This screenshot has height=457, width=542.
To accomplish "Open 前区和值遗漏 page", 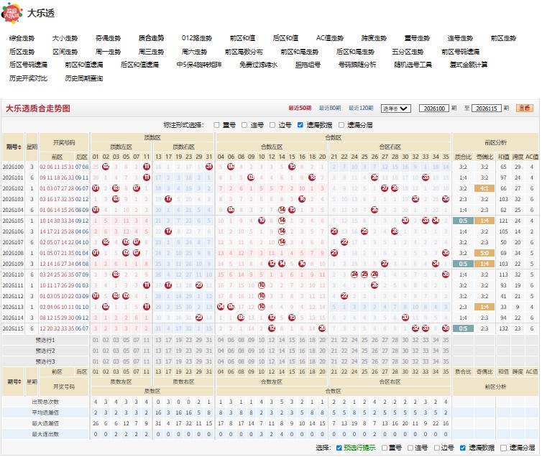I will tap(84, 65).
